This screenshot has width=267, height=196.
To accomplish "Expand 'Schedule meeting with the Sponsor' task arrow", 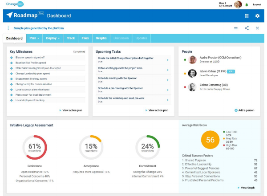I will tap(168, 79).
